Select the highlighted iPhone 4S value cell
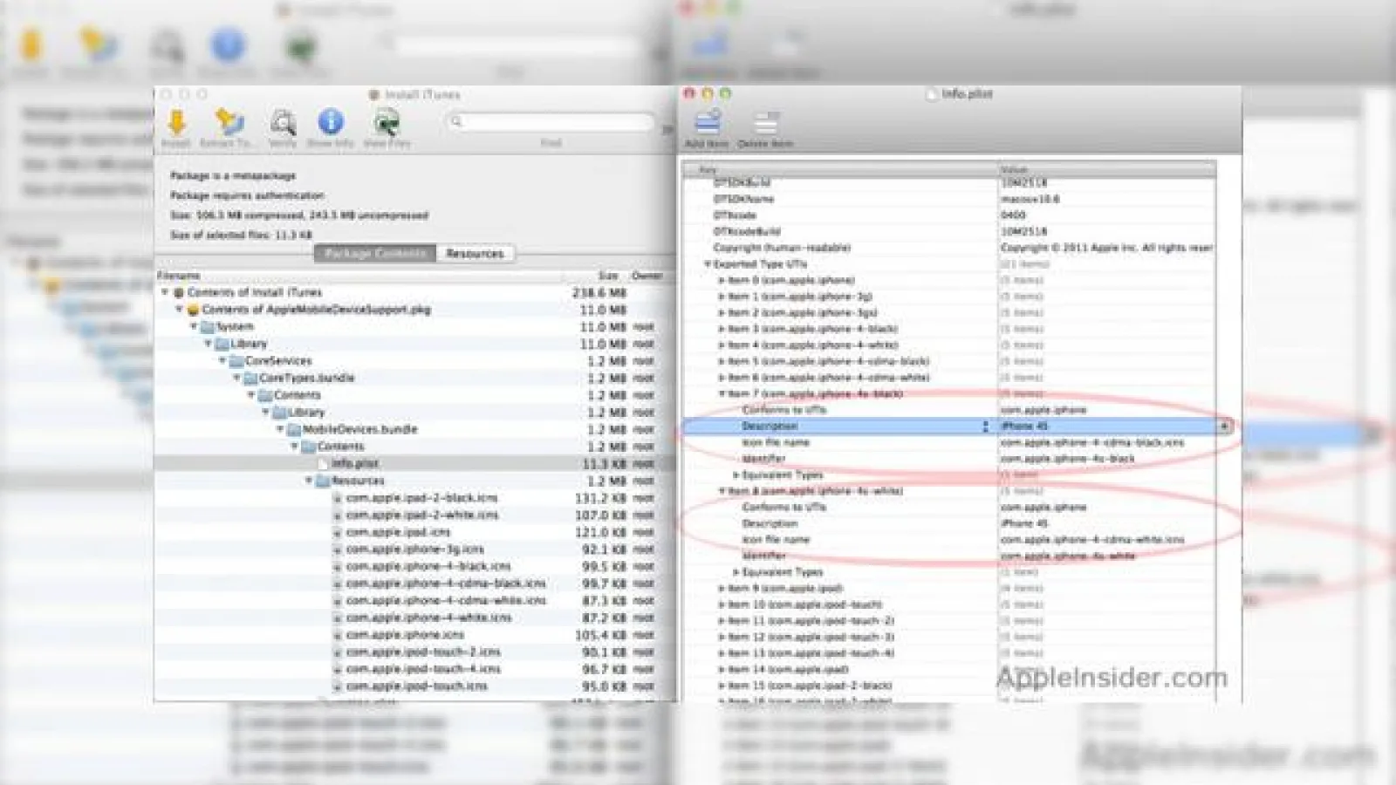Image resolution: width=1396 pixels, height=785 pixels. 1107,427
